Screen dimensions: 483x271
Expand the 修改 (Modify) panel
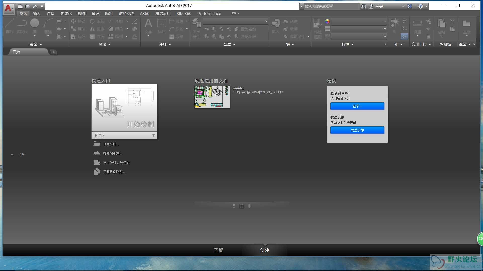104,44
